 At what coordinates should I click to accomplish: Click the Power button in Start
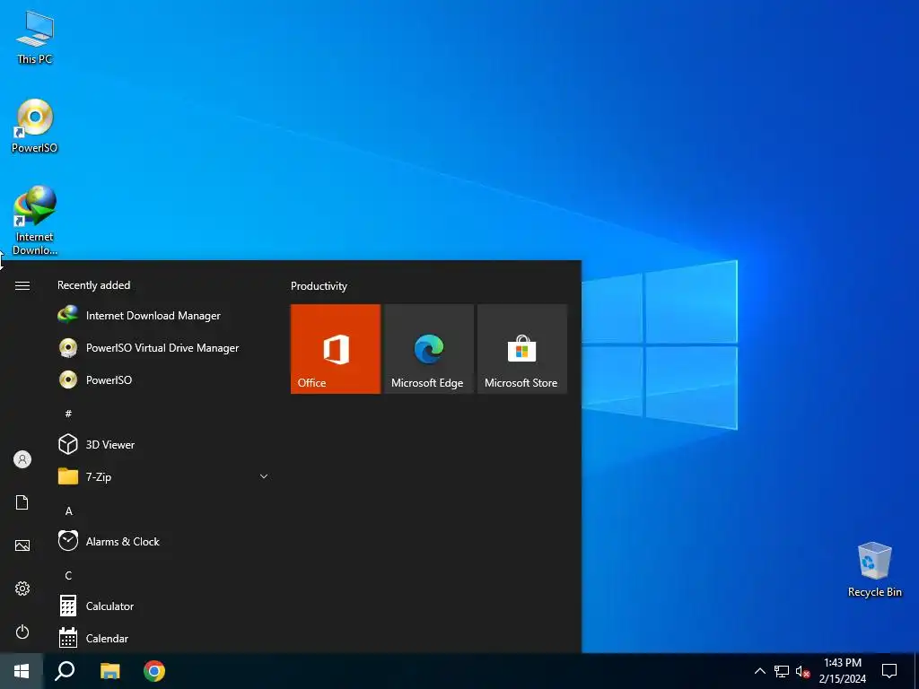(x=22, y=632)
